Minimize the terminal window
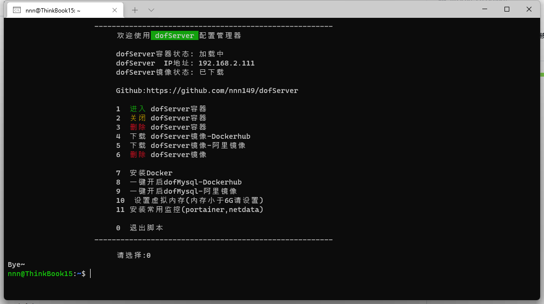 485,9
